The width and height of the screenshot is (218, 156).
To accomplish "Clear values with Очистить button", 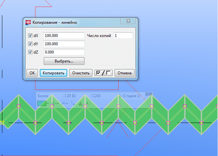I will 81,73.
